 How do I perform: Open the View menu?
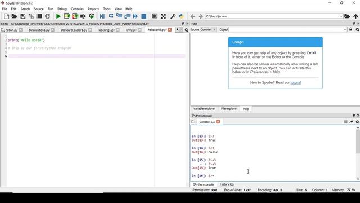[x=118, y=9]
